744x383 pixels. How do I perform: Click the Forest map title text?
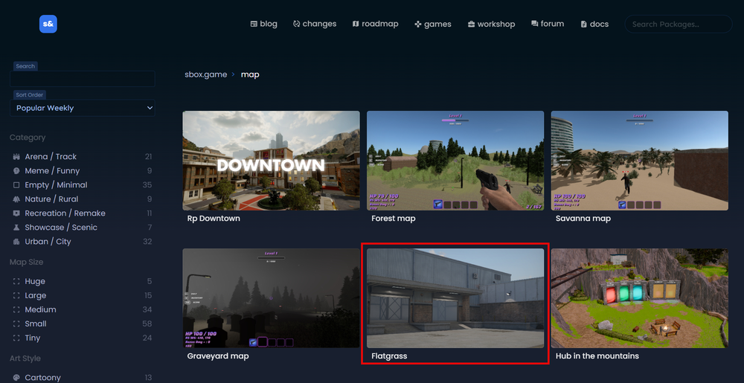click(394, 219)
